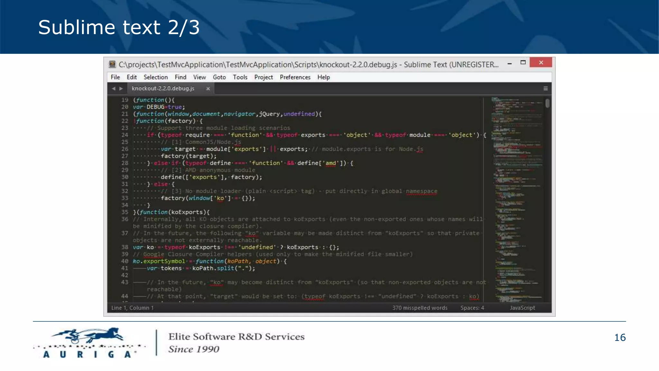Click the 'define(['exports'], factory);' line
The image size is (659, 371).
pos(211,177)
